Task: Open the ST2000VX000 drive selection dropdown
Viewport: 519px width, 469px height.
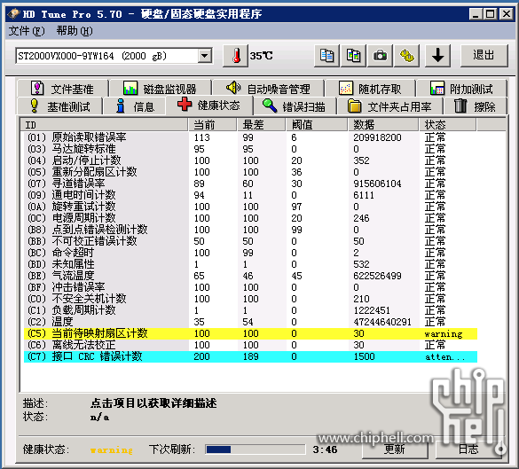Action: point(205,56)
